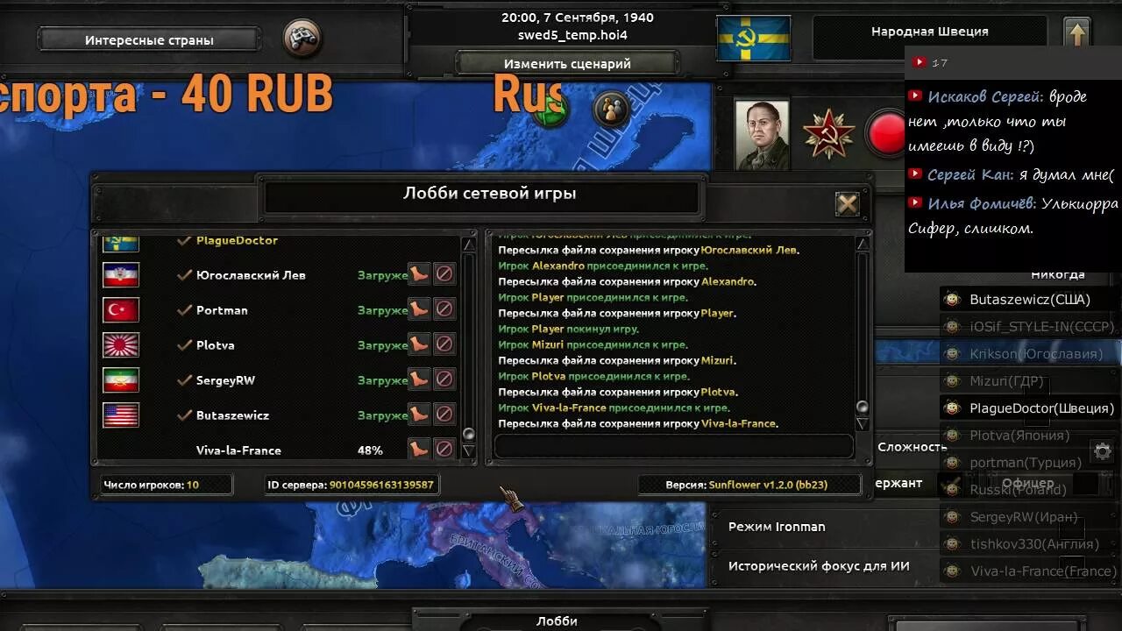Click the chat log scroll-up arrow

click(863, 244)
